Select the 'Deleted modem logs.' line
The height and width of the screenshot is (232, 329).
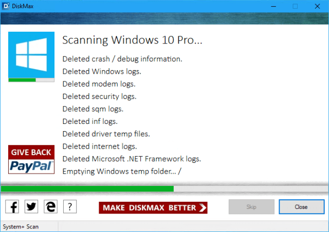point(99,84)
